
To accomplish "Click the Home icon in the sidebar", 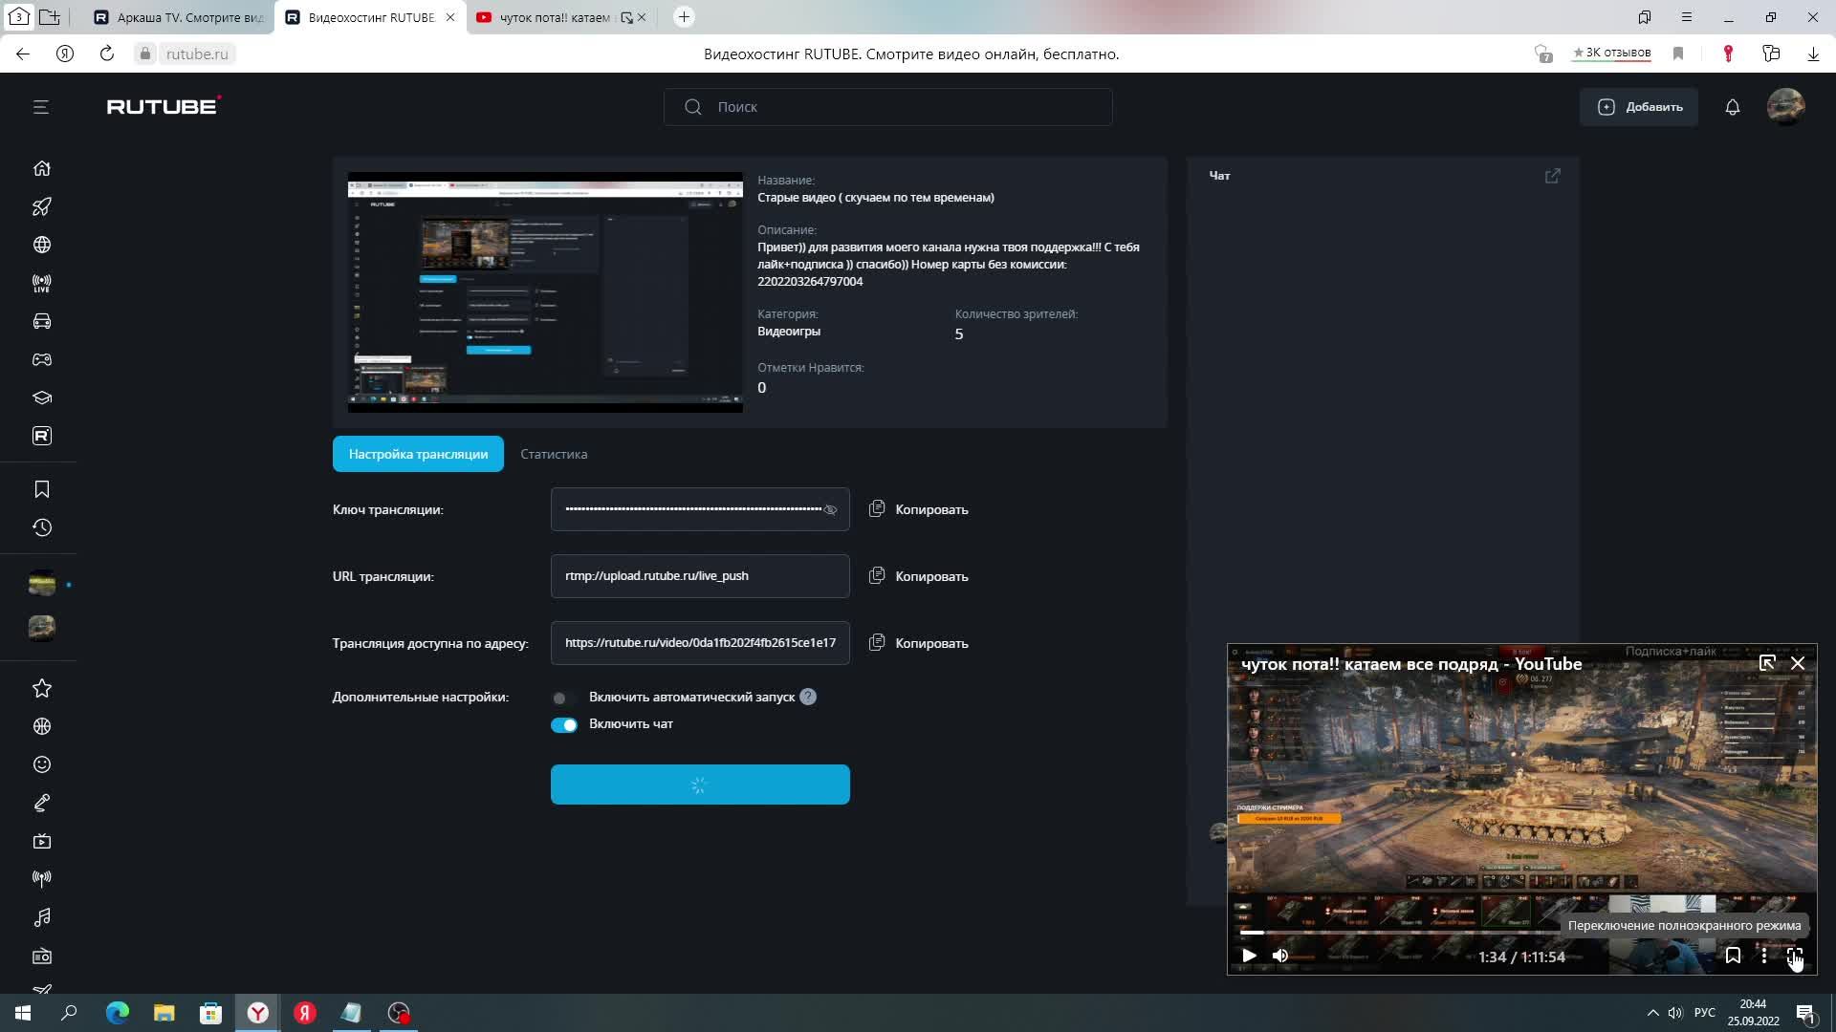I will coord(42,168).
